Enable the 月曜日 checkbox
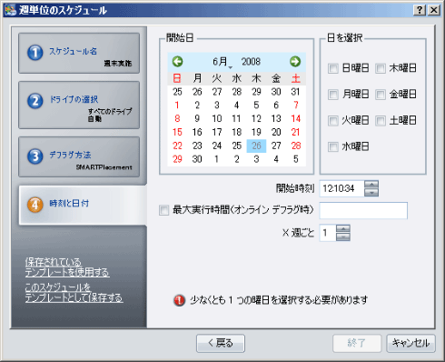This screenshot has height=362, width=445. (x=333, y=95)
